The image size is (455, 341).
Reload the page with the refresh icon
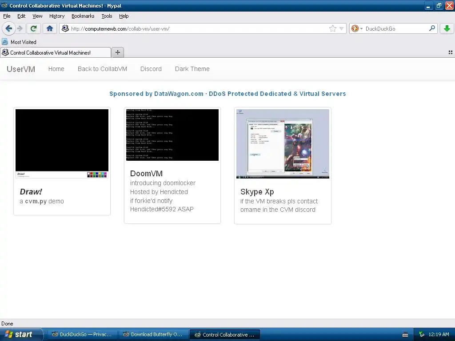(33, 28)
